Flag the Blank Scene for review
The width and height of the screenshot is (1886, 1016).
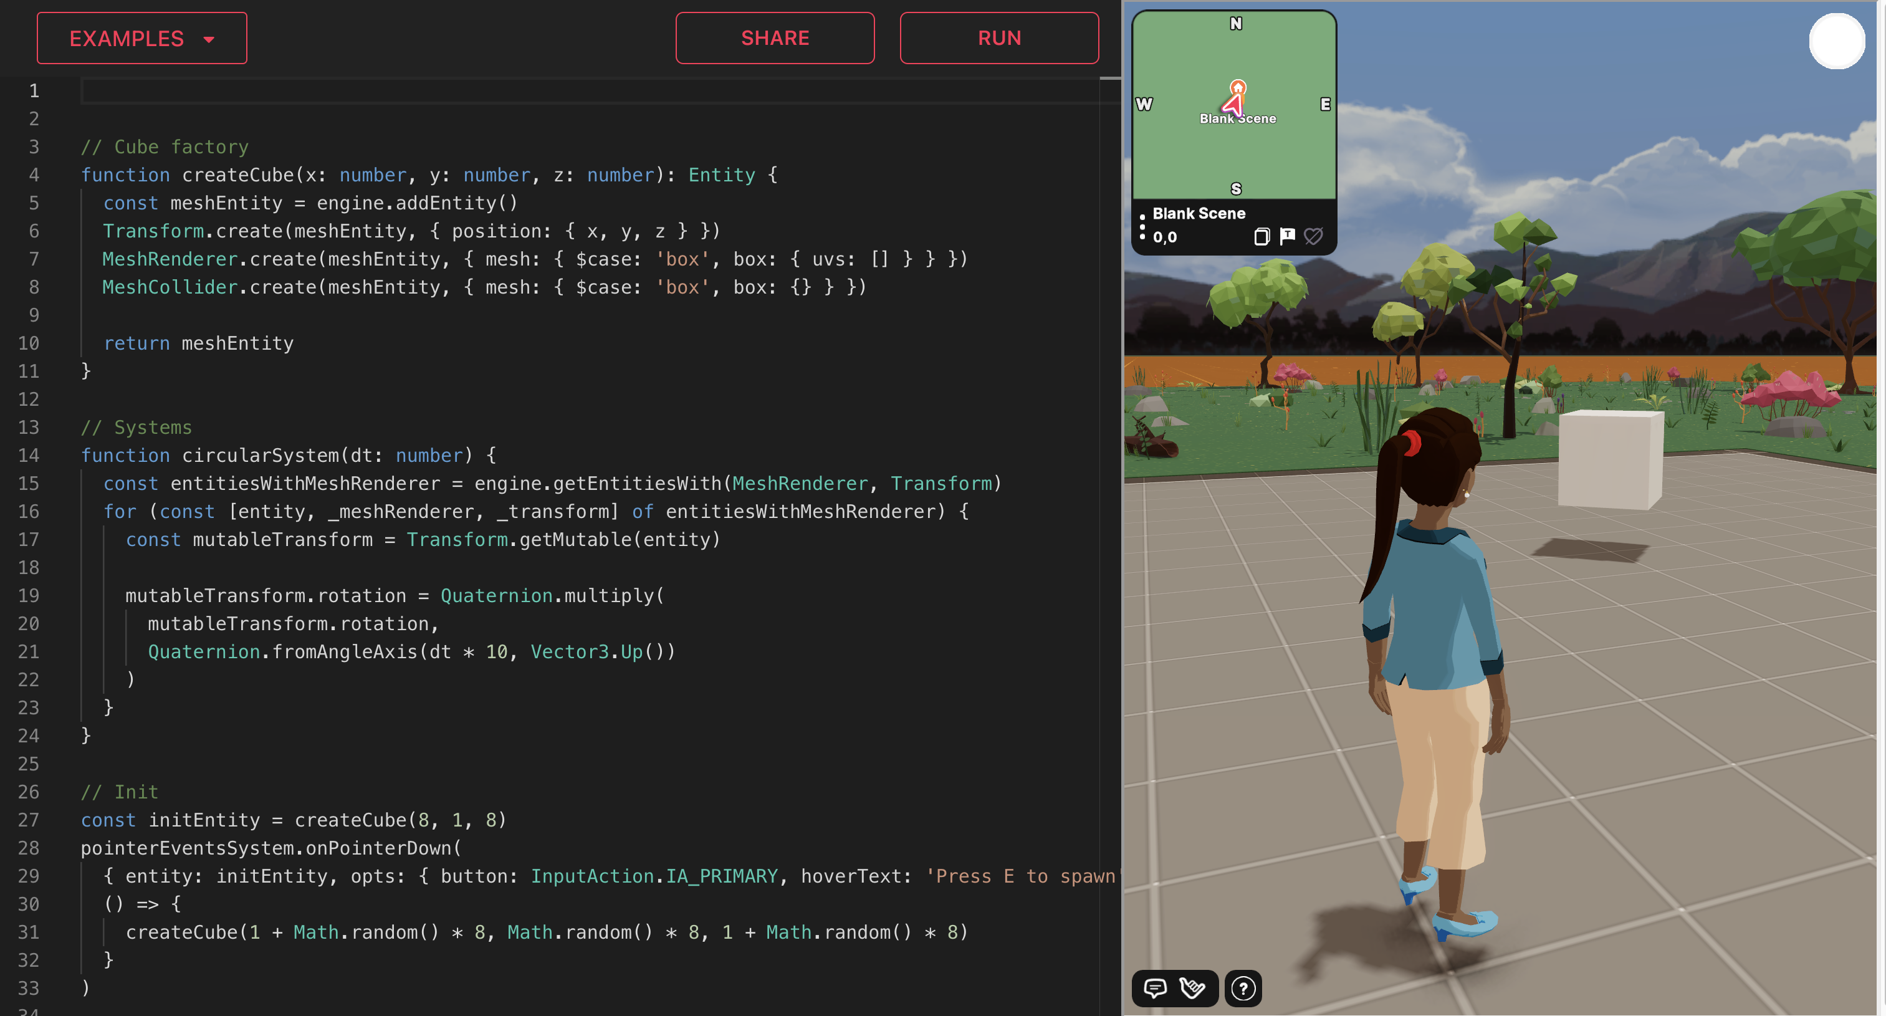(1287, 236)
